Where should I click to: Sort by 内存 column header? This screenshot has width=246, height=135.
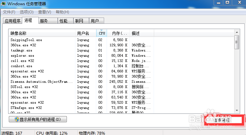pyautogui.click(x=118, y=33)
